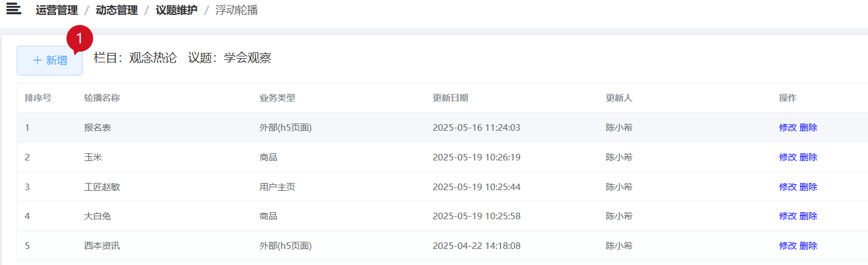Select 浮动轮播 breadcrumb item

point(237,10)
